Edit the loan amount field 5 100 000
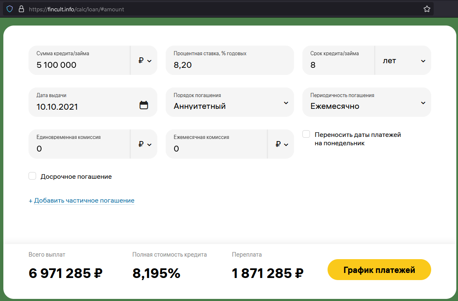The width and height of the screenshot is (458, 301). (79, 60)
